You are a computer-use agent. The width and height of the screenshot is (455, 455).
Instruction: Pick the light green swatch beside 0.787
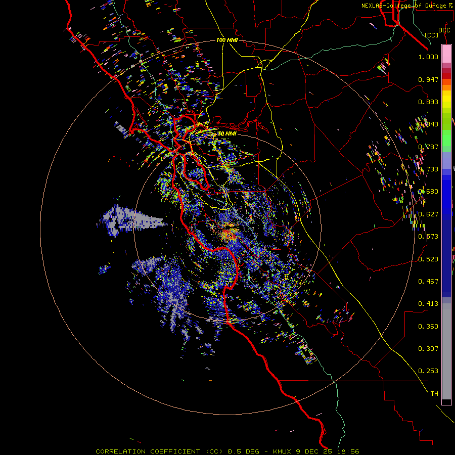(x=446, y=141)
